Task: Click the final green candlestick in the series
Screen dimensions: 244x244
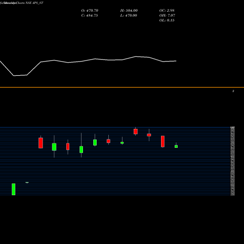Action: [x=176, y=146]
